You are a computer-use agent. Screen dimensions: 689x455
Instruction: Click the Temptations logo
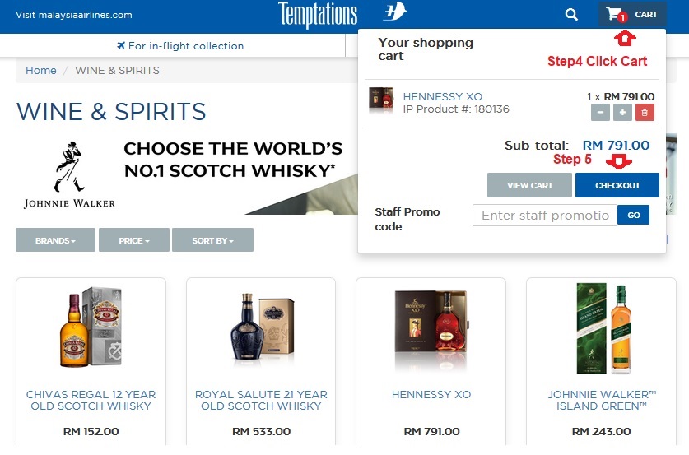tap(318, 14)
